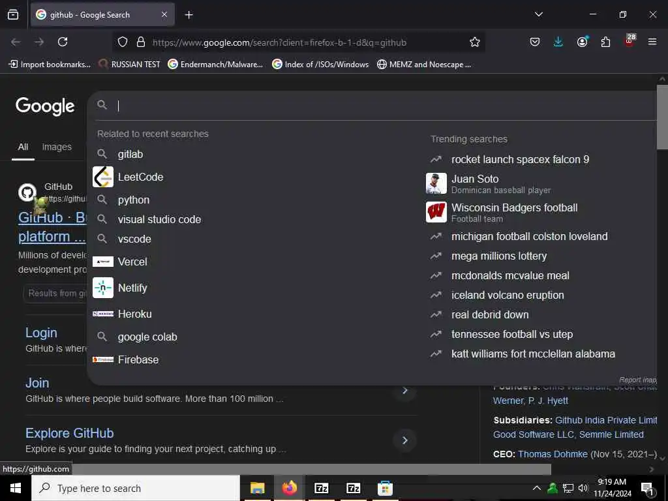Bookmark this page with the star icon
The width and height of the screenshot is (668, 501).
[475, 42]
